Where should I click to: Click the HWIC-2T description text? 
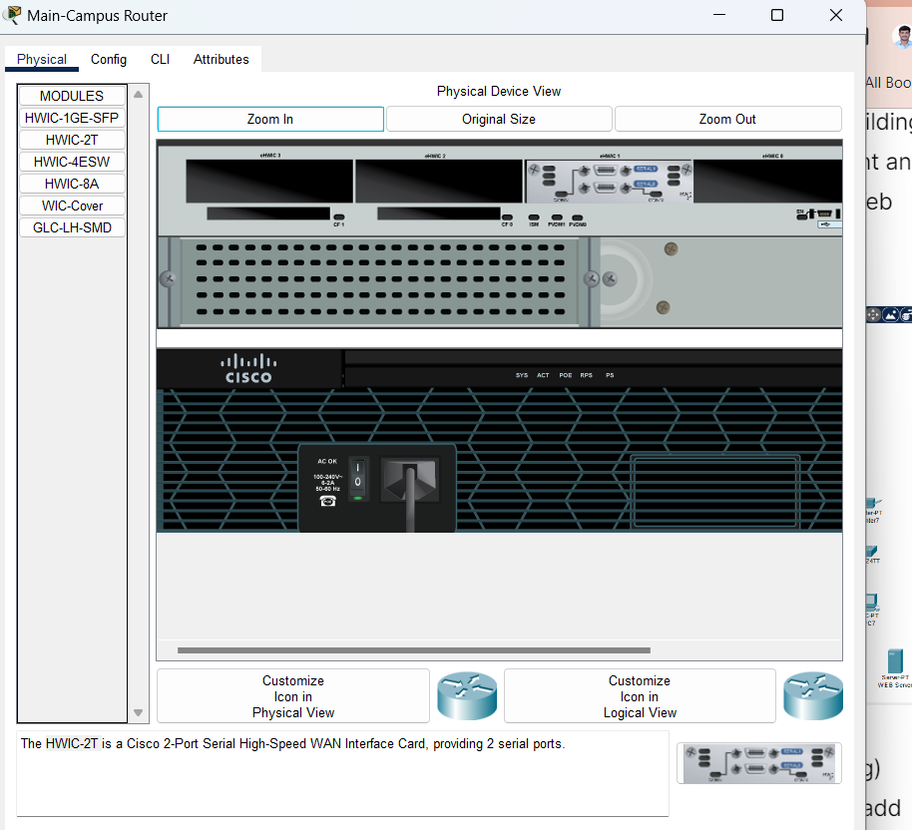point(293,743)
